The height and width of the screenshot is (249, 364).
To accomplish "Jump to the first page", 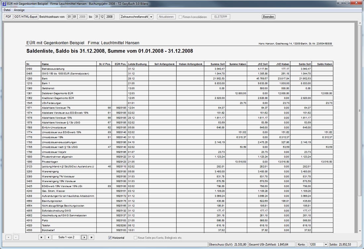I will pyautogui.click(x=41, y=237).
